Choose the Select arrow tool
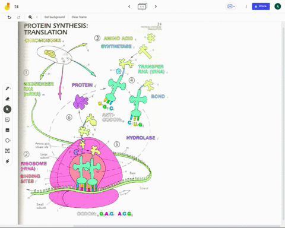 coord(8,109)
